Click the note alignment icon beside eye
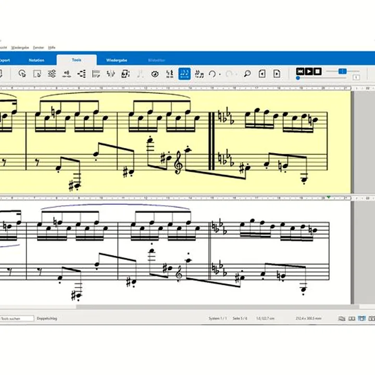Viewport: 375px width, 375px height. pyautogui.click(x=170, y=74)
